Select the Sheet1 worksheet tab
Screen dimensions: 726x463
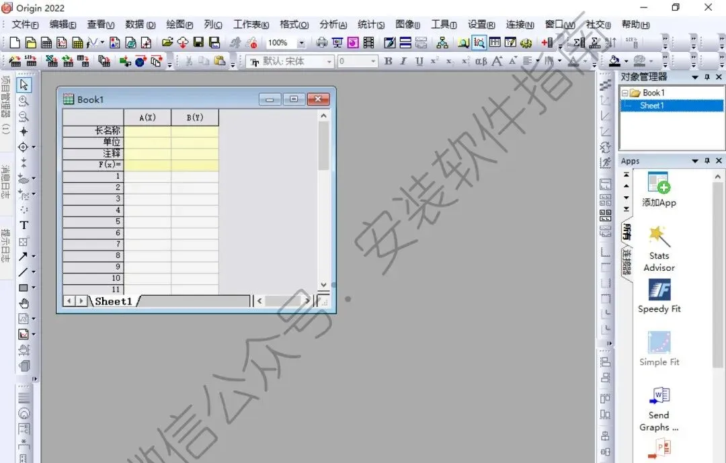click(114, 302)
